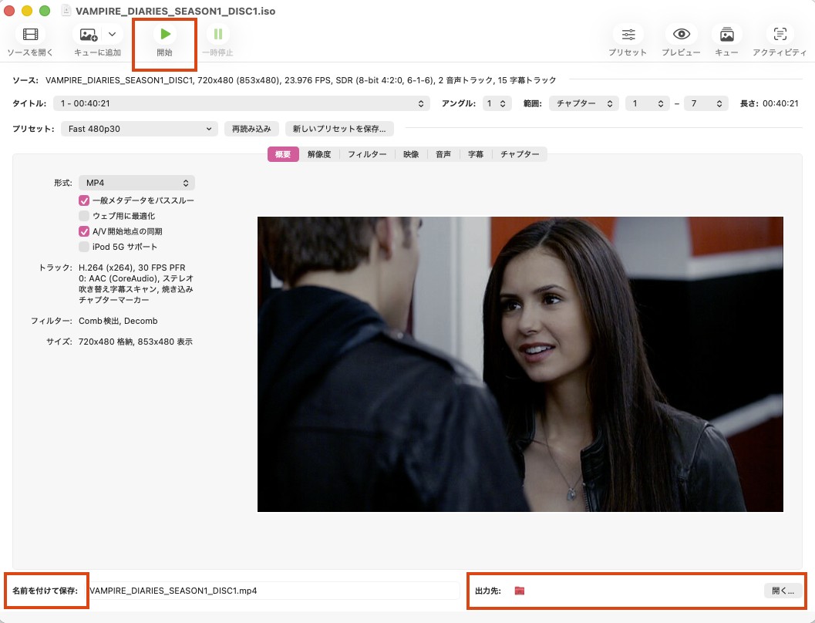Click the H.264 (x264), 30 FPS PFR text
This screenshot has width=815, height=623.
pos(132,268)
